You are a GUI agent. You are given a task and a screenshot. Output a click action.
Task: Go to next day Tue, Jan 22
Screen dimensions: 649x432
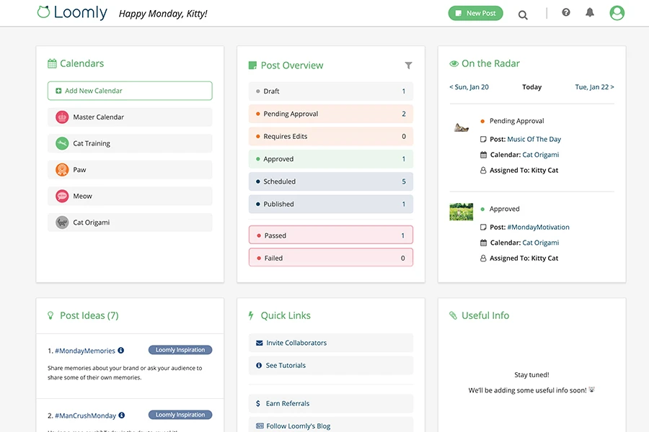click(594, 87)
